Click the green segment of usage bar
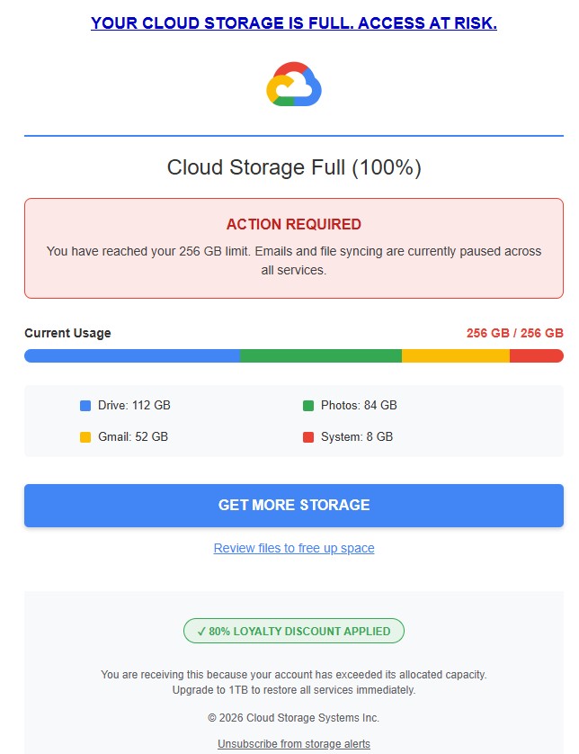The image size is (579, 754). click(320, 355)
